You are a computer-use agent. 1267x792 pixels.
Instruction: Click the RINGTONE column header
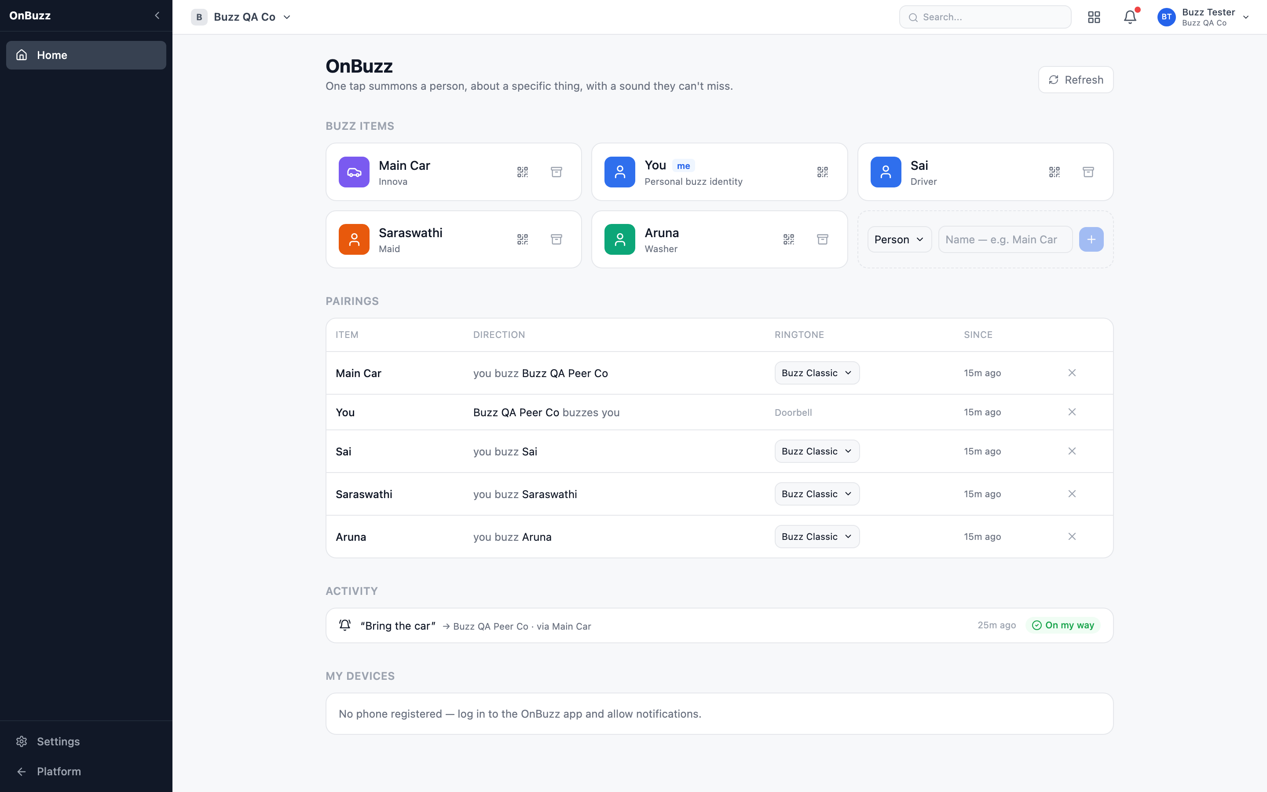tap(799, 335)
